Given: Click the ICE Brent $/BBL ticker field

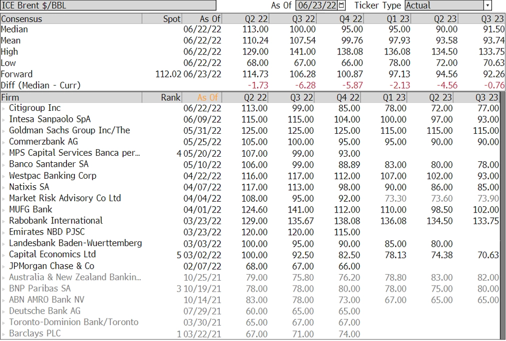Looking at the screenshot, I should pyautogui.click(x=108, y=5).
